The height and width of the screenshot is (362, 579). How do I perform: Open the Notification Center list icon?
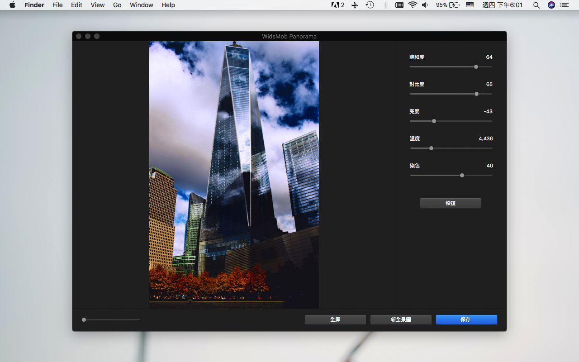564,5
